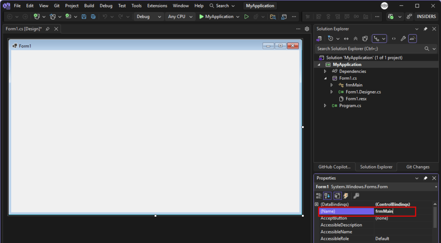Click the Search Solution Explorer input field
441x243 pixels.
tap(370, 49)
